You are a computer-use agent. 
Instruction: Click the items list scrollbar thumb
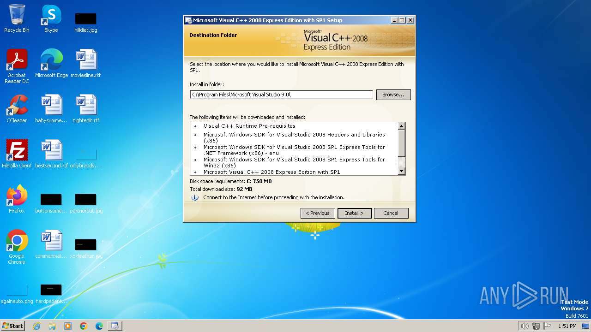click(x=401, y=143)
